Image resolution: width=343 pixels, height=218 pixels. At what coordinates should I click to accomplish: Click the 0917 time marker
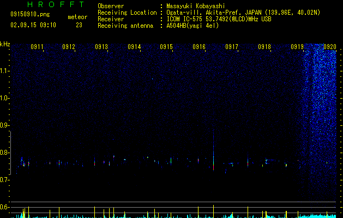(x=232, y=46)
